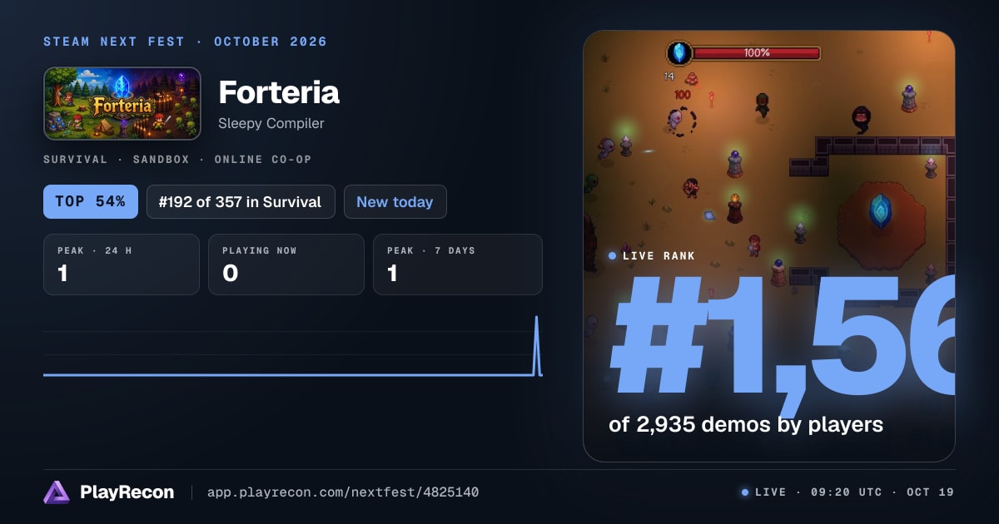Click the Playing Now stat card
The image size is (999, 524).
tap(286, 264)
